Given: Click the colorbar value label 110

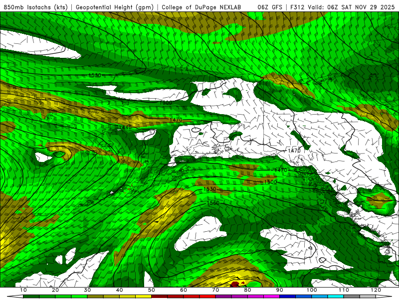Looking at the screenshot, I should pos(344,290).
